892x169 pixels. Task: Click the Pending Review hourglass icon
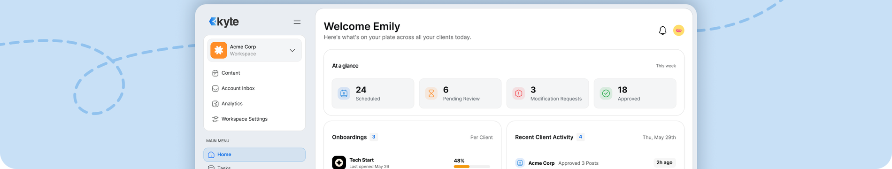click(x=431, y=93)
